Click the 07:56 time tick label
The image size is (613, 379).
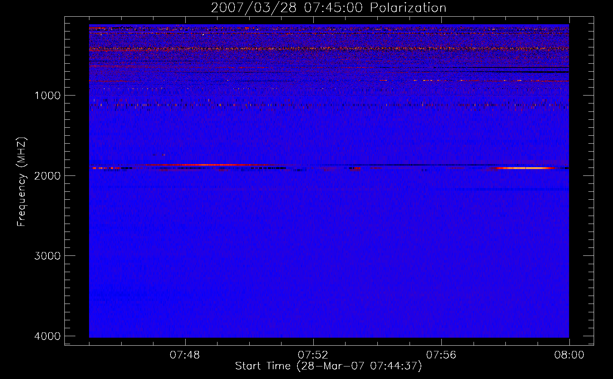click(x=441, y=355)
